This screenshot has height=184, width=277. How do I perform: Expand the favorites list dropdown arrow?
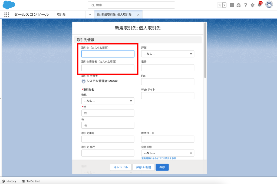click(224, 5)
